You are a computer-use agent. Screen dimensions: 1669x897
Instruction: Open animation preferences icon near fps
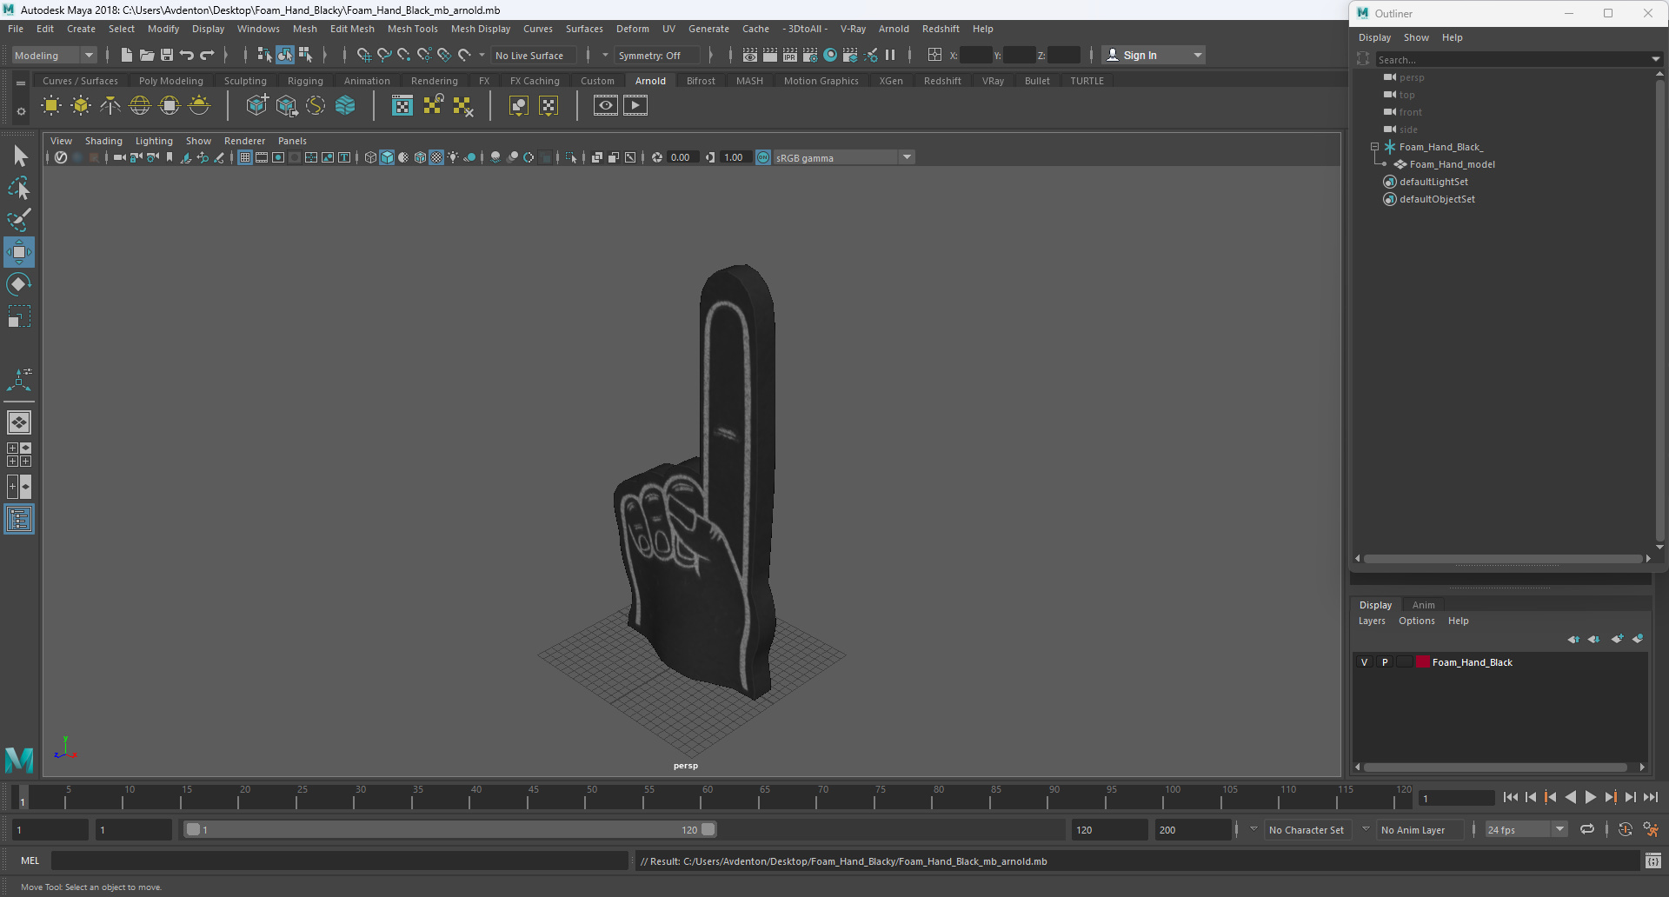coord(1651,830)
